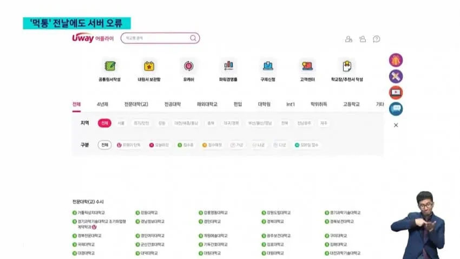This screenshot has width=460, height=259.
Task: Switch to the 편입 tab
Action: pyautogui.click(x=238, y=104)
